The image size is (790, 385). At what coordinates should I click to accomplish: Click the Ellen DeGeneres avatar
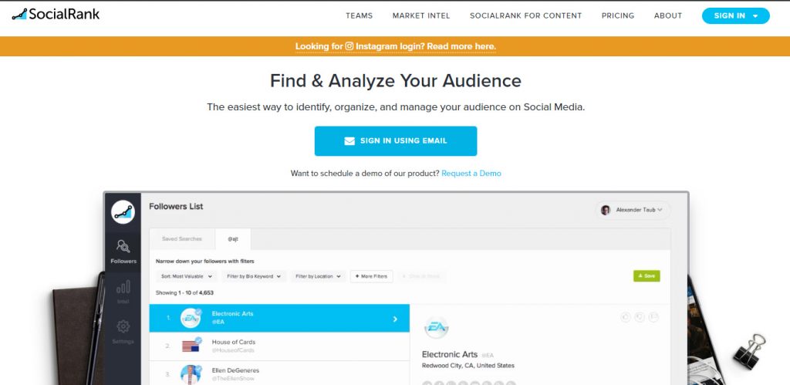point(191,374)
